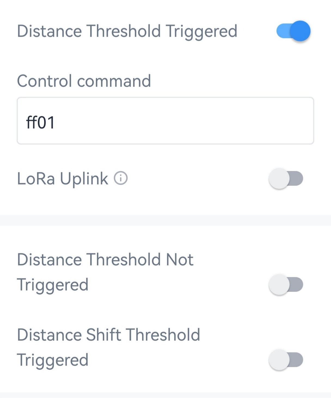Tap the LoRa Uplink label text
Screen dimensions: 331x398
pyautogui.click(x=63, y=179)
